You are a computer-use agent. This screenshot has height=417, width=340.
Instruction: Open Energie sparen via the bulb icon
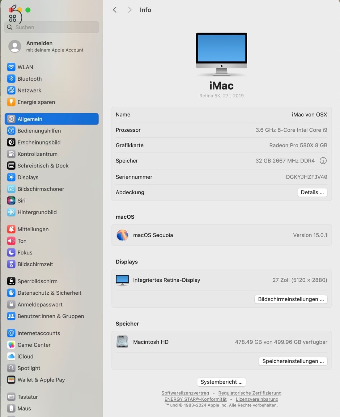tap(11, 102)
